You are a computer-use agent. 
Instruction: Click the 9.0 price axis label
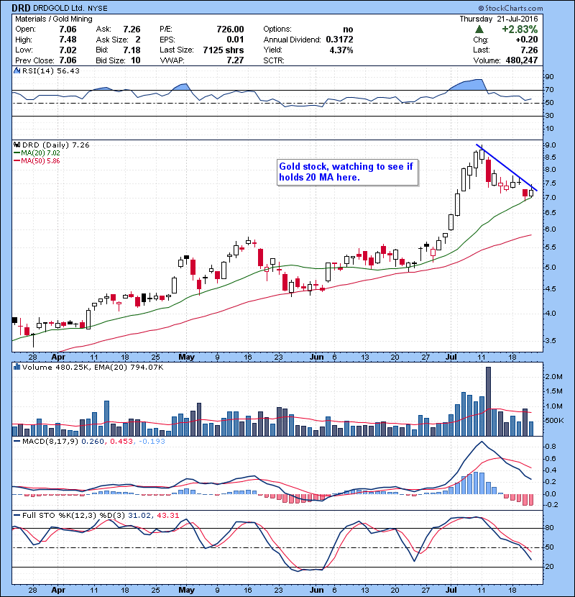(x=551, y=145)
